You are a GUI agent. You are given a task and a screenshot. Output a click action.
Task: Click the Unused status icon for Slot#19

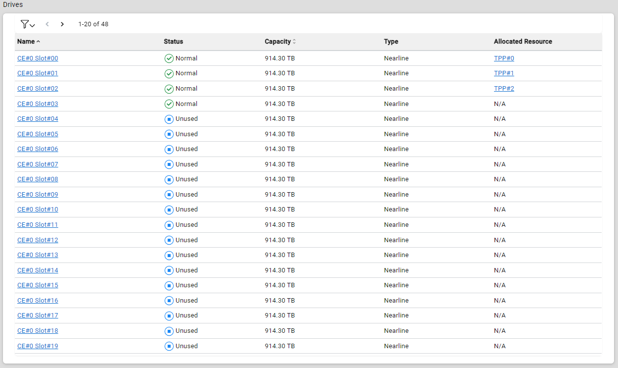(169, 346)
